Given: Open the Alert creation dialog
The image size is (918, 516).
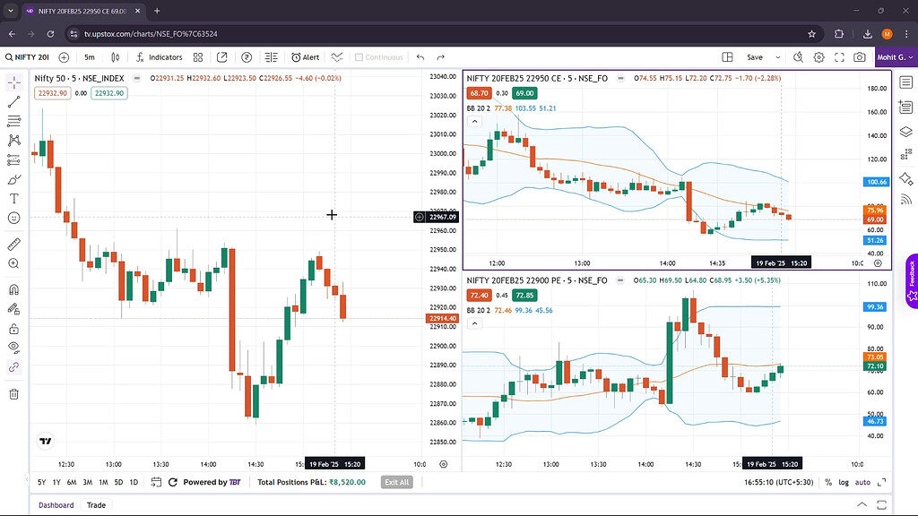Looking at the screenshot, I should tap(307, 56).
